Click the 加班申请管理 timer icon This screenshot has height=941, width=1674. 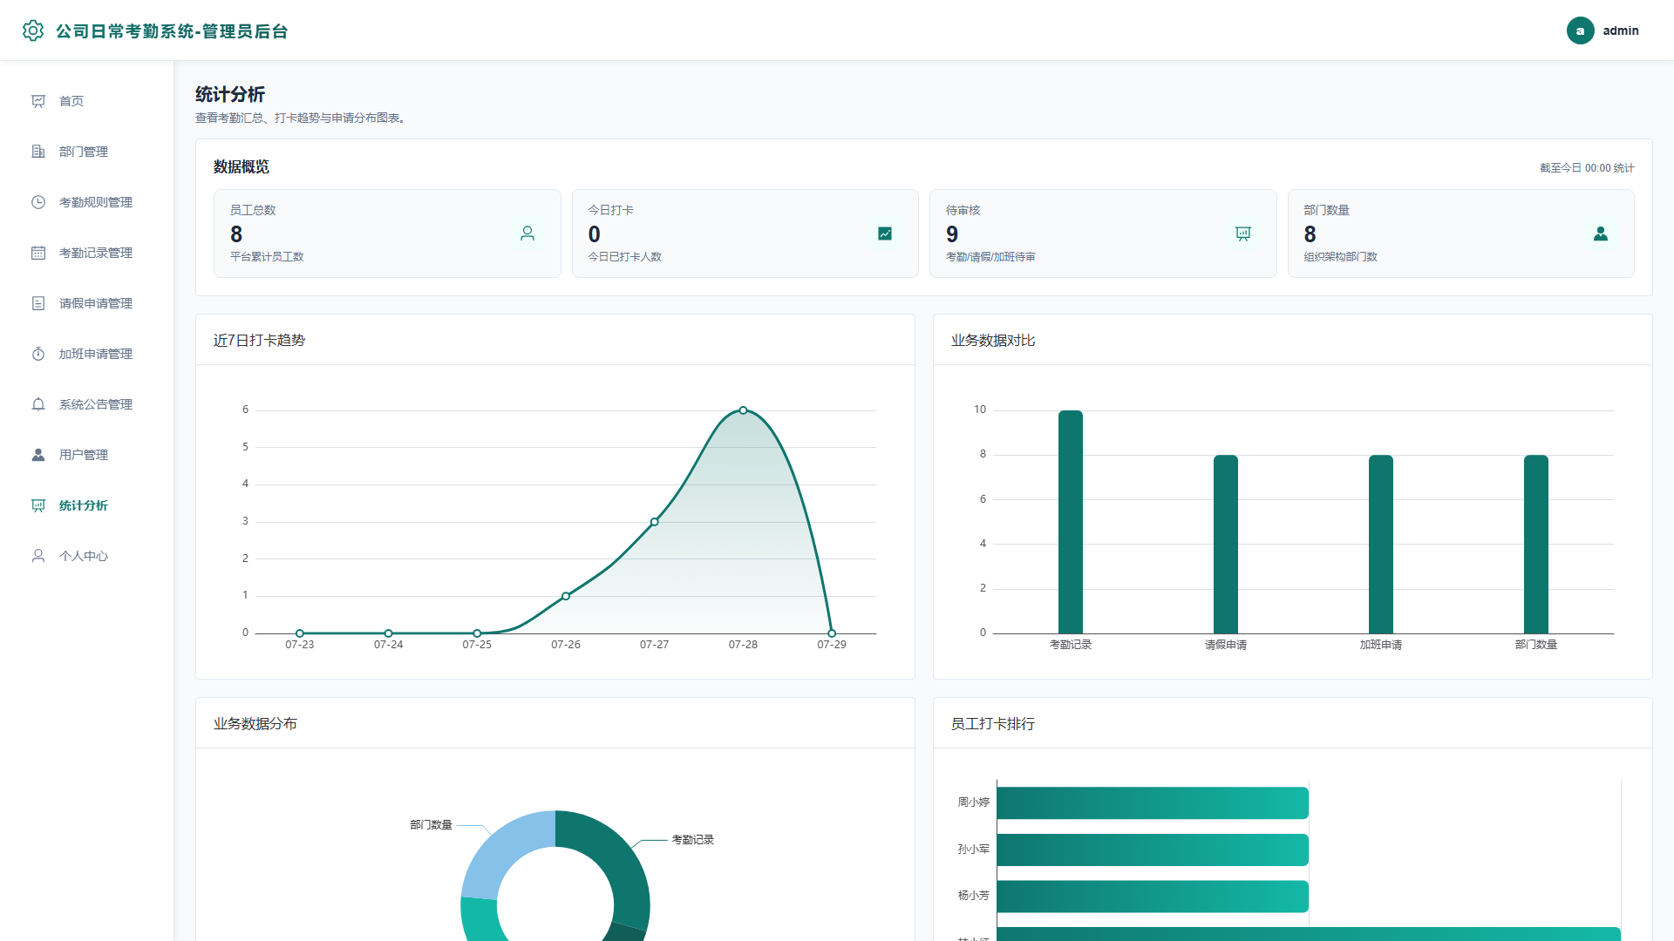click(38, 354)
